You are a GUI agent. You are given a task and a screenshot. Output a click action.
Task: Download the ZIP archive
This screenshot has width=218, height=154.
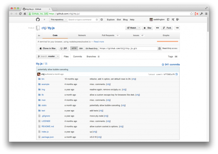click(64, 48)
